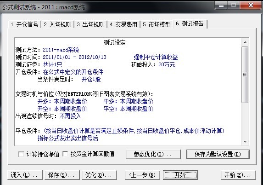Screen dimensions: 263x185
Task: Click the report scrollbar up arrow
Action: [x=245, y=42]
